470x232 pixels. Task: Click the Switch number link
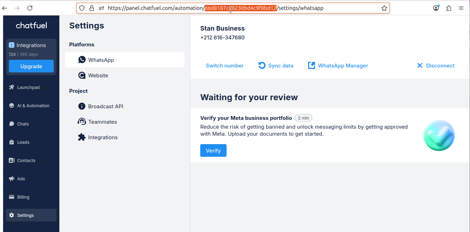224,66
